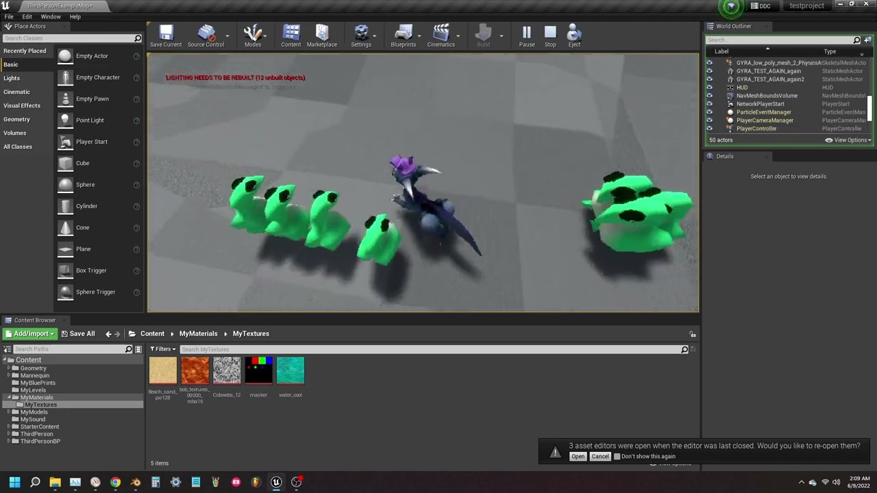This screenshot has height=493, width=877.
Task: Toggle visibility of ParticleEventManager
Action: [x=709, y=112]
